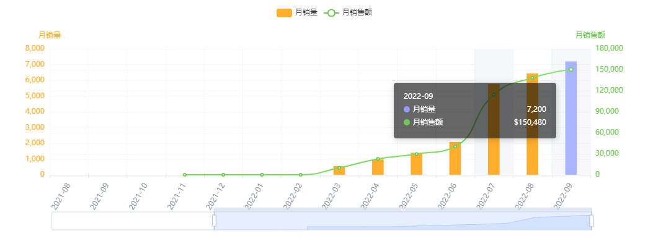Click the selected range of the zoom bar
Viewport: 648px width, 244px height.
(403, 221)
